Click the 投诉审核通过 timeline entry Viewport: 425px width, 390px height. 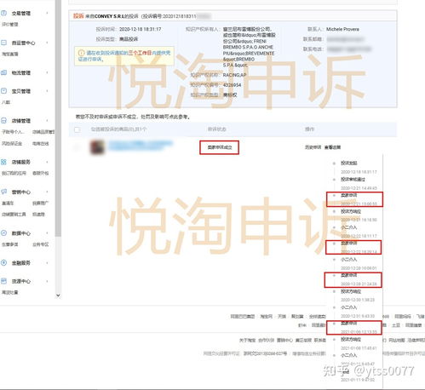pyautogui.click(x=353, y=180)
